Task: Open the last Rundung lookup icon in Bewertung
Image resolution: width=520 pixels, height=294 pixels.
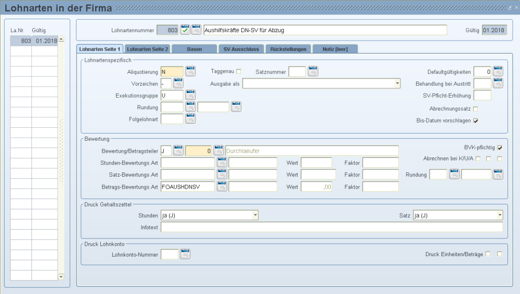Action: click(498, 175)
